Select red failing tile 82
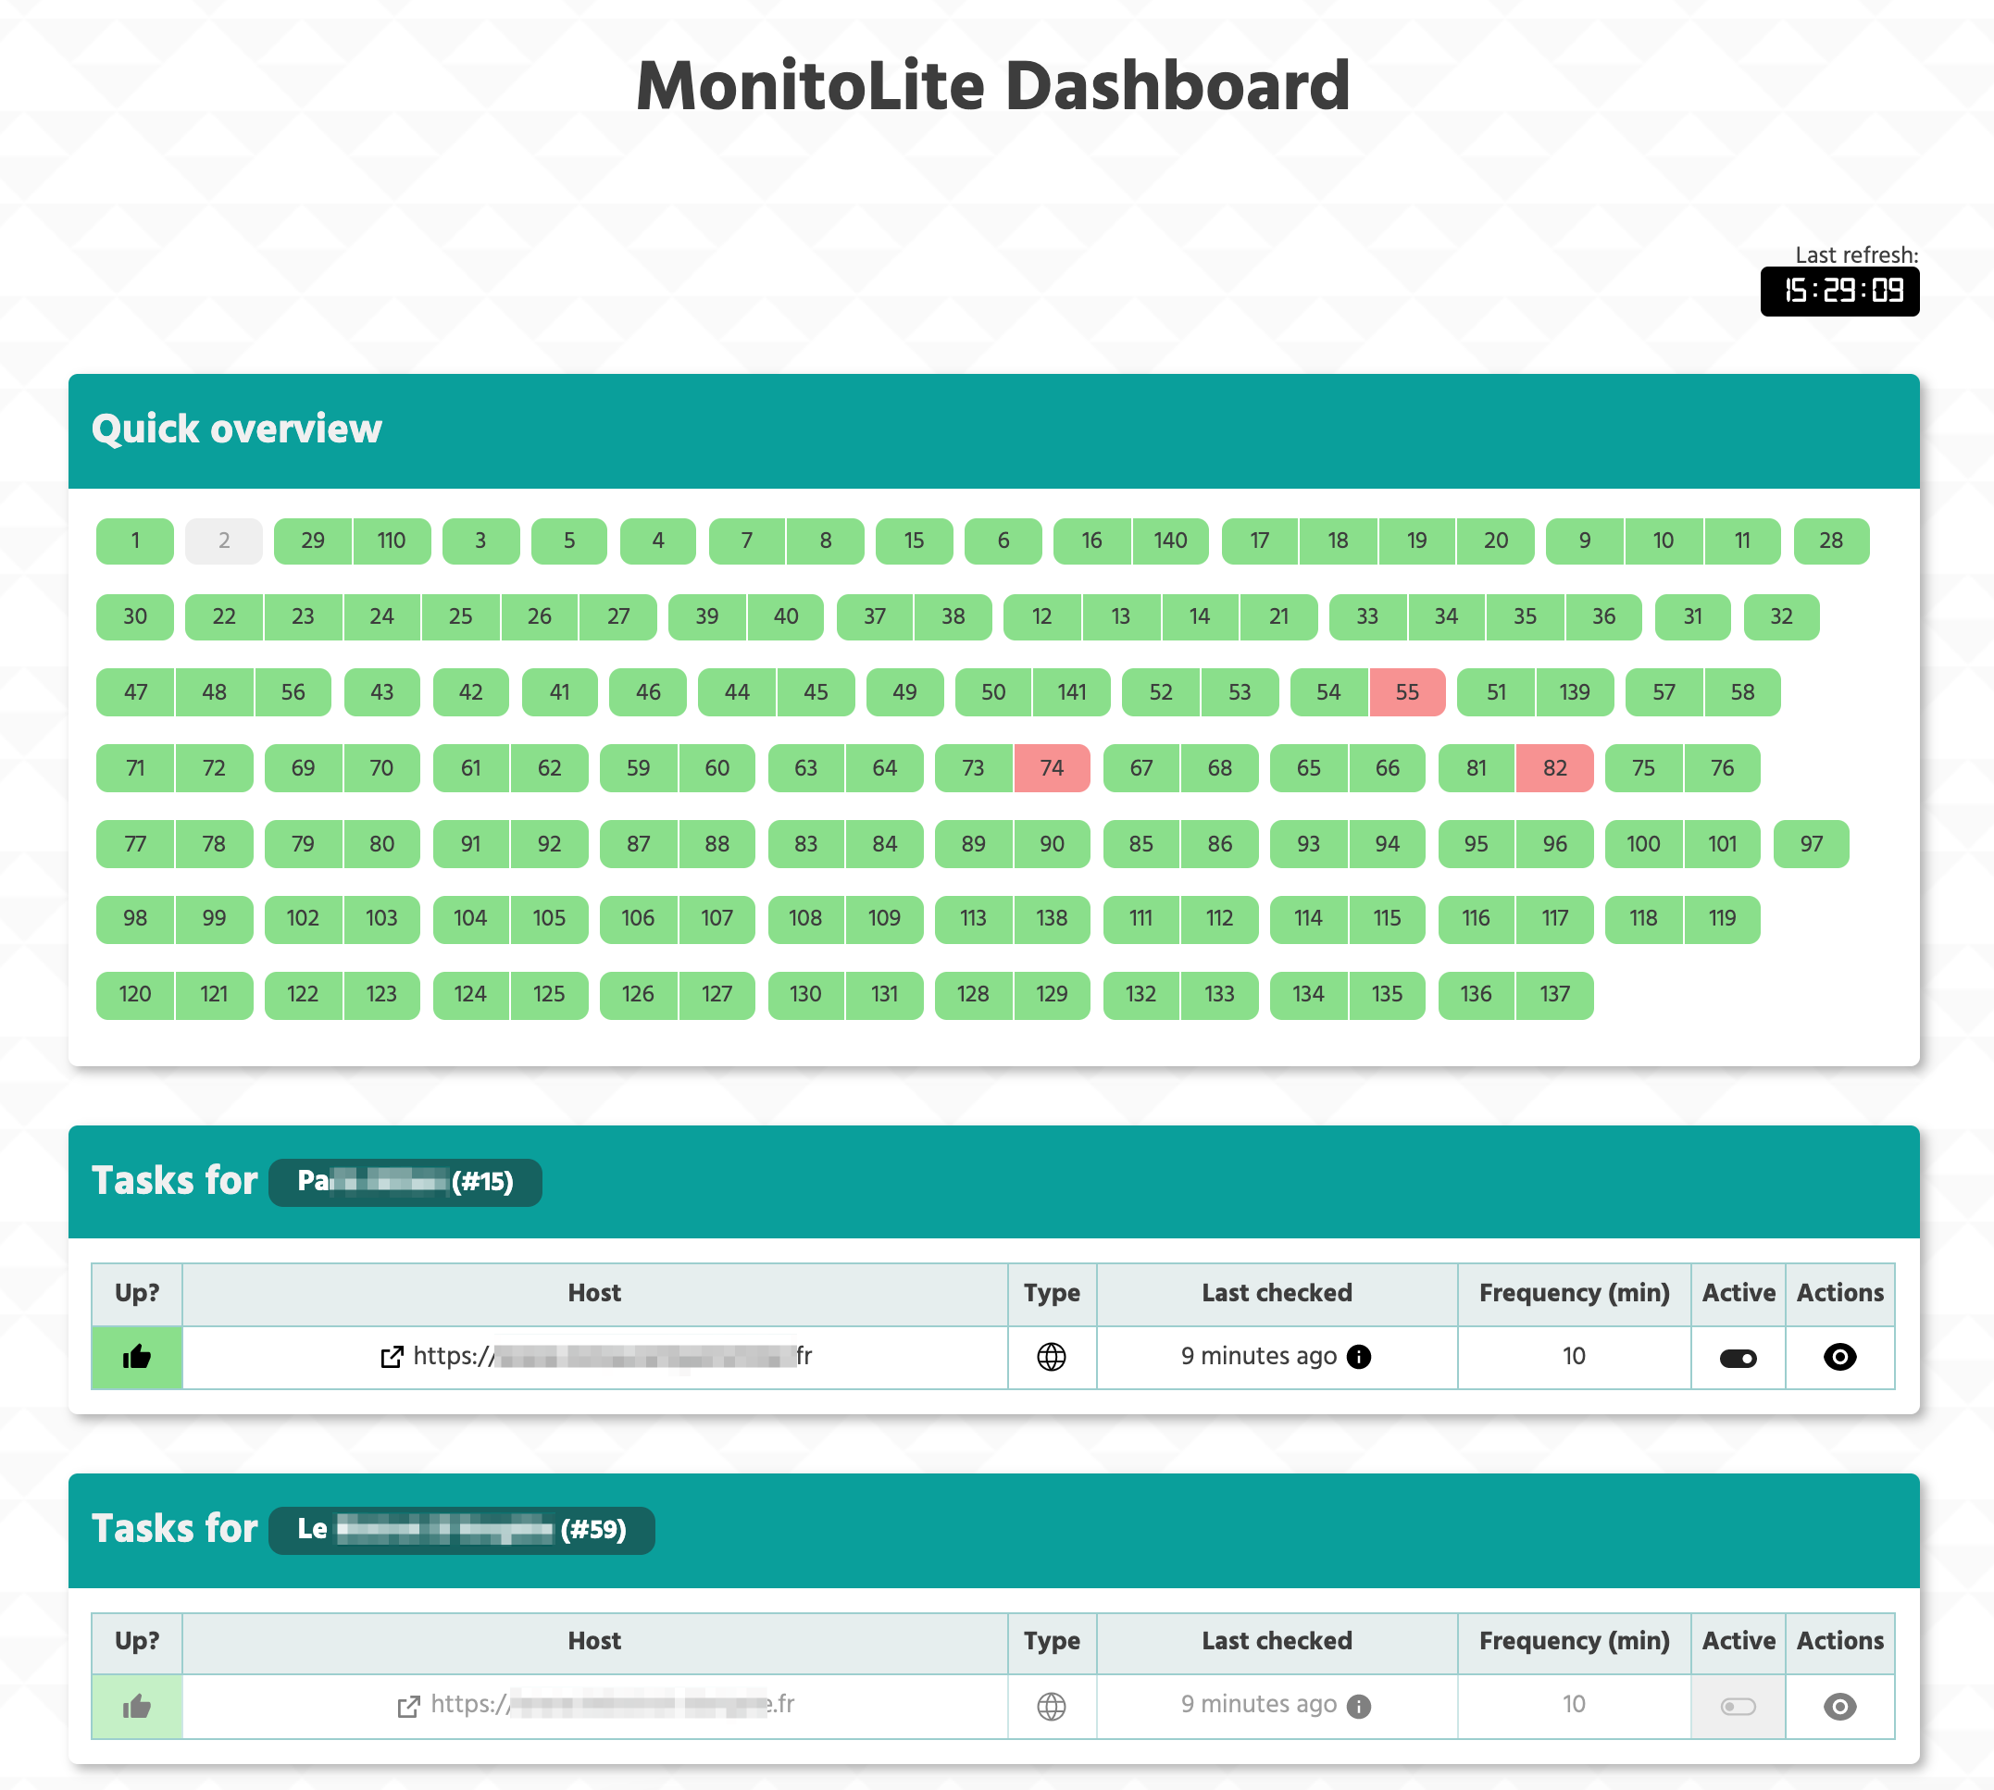 [1554, 768]
